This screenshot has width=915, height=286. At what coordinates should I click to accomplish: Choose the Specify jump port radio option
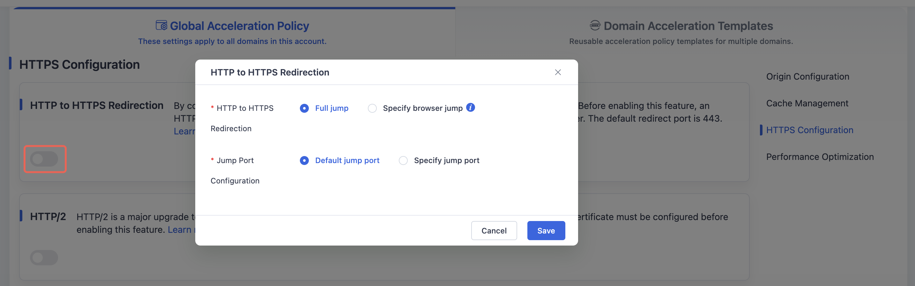[403, 161]
